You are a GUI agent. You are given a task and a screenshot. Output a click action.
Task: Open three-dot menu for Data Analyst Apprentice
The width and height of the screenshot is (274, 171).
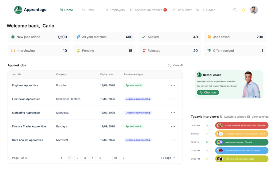tap(173, 140)
